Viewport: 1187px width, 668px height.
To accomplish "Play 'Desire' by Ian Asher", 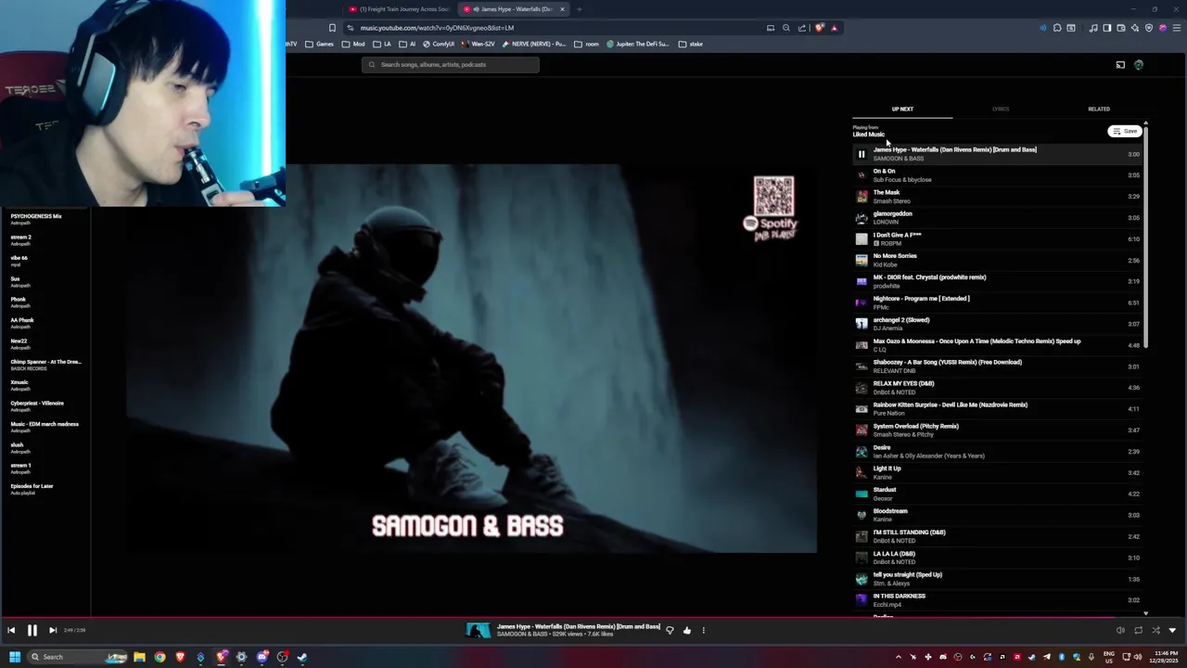I will 997,451.
